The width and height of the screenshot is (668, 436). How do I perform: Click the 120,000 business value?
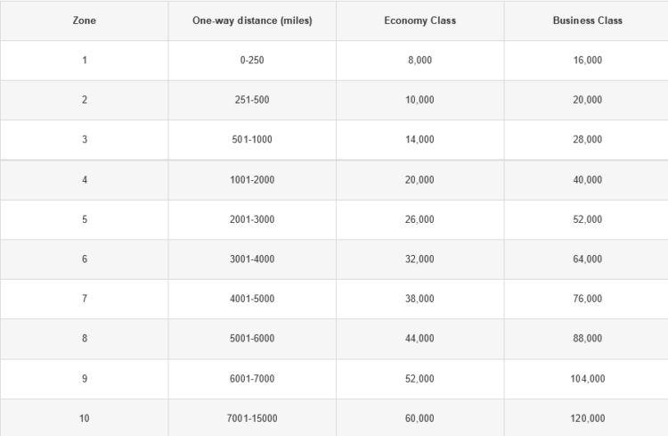[588, 418]
